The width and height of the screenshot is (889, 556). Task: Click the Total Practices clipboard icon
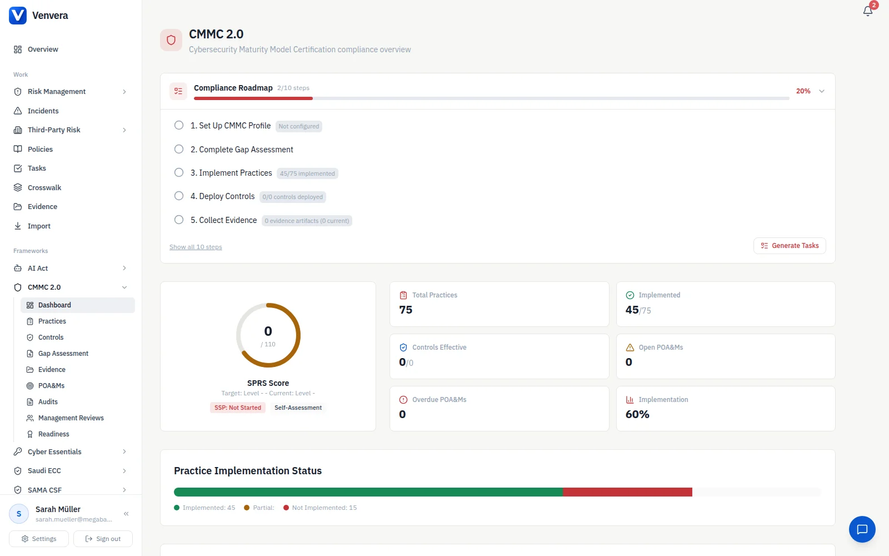(403, 295)
